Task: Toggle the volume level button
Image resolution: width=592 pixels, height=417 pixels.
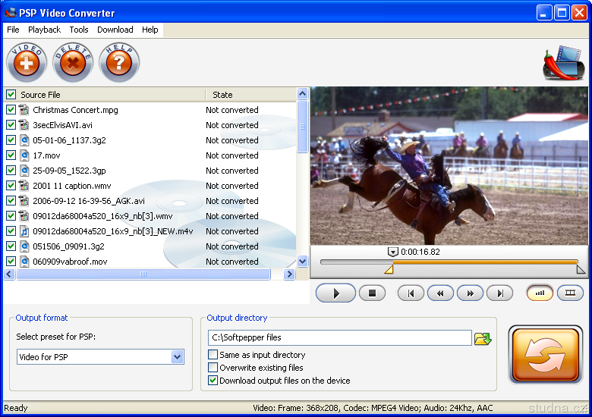Action: pos(540,293)
